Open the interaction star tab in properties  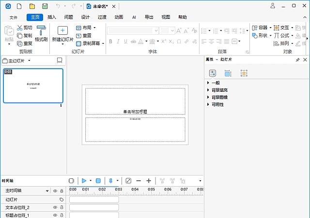(x=244, y=73)
